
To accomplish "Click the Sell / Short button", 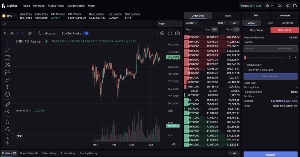I will tap(284, 30).
